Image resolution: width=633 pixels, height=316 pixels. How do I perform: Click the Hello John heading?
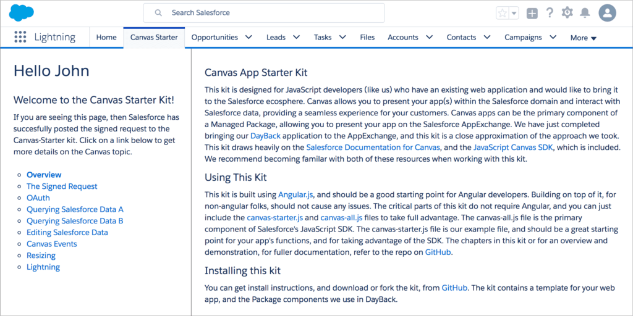tap(52, 71)
